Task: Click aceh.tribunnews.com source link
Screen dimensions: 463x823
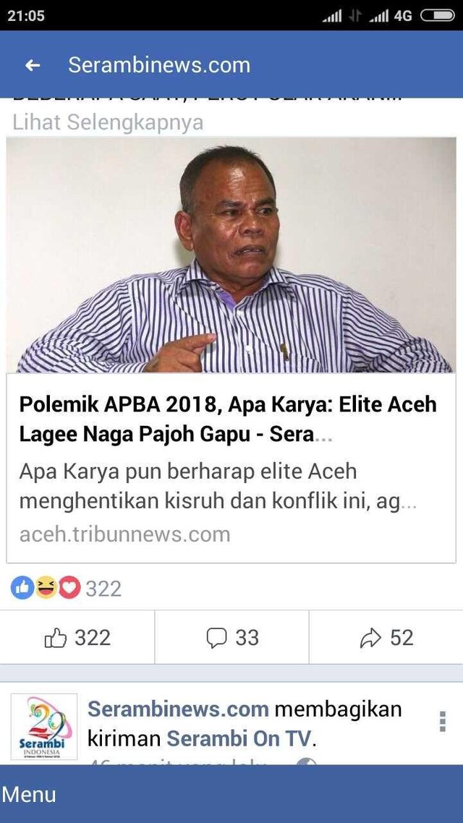Action: pyautogui.click(x=125, y=534)
